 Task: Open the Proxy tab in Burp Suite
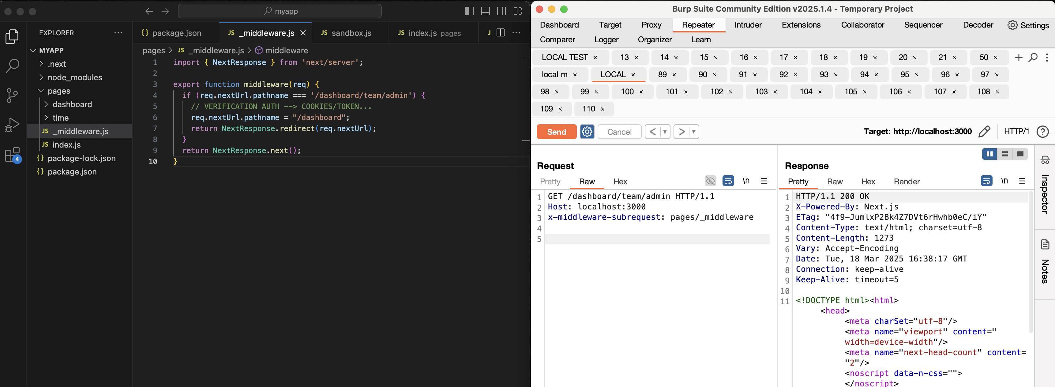click(651, 25)
